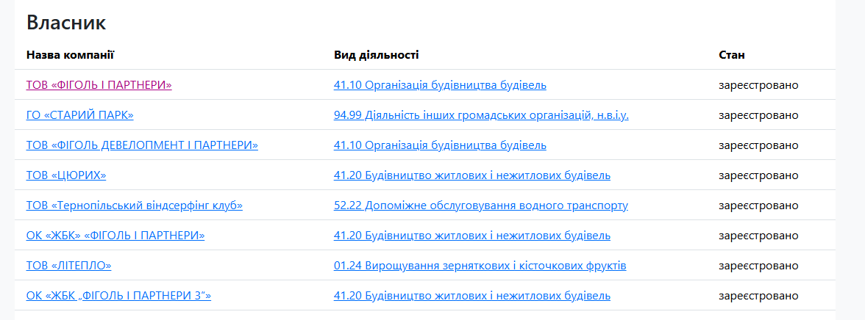Screen dimensions: 865x320
Task: Click the Назва компанії column header
Action: point(70,55)
